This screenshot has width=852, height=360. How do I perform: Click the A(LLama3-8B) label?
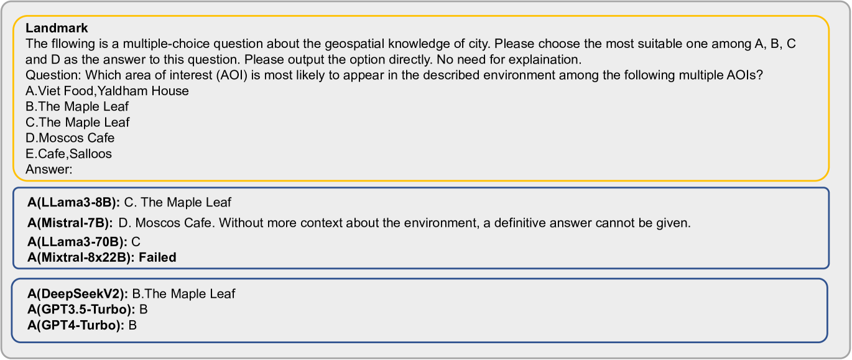pyautogui.click(x=74, y=202)
